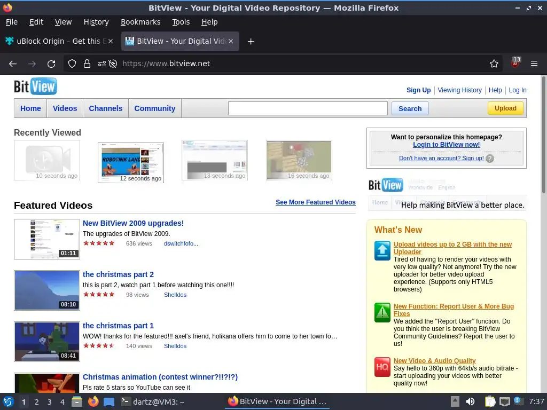Open the 01:11 featured video thumbnail

[47, 239]
